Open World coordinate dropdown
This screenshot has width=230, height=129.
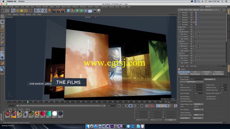click(x=142, y=120)
